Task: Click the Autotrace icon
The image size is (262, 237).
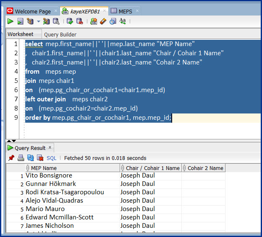Action: [46, 21]
